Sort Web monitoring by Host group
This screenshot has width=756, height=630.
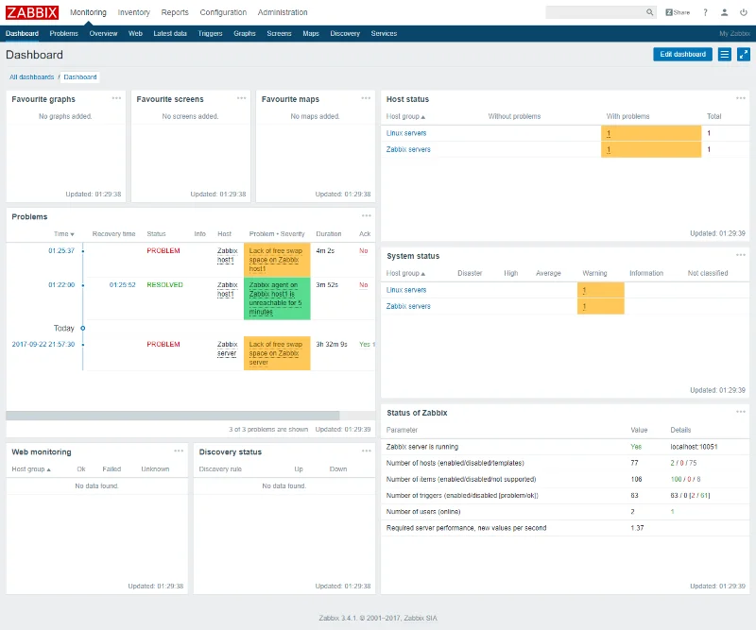pos(31,469)
